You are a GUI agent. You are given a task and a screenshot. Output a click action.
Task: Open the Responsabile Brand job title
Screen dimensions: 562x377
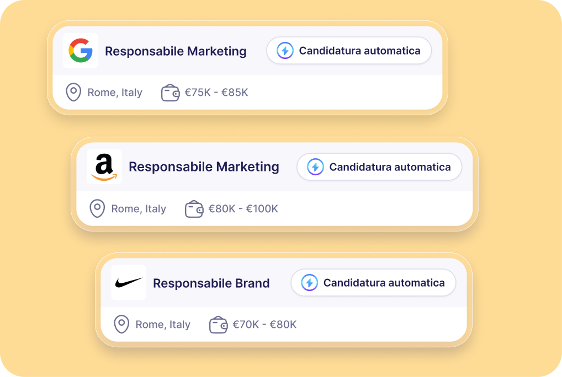211,283
